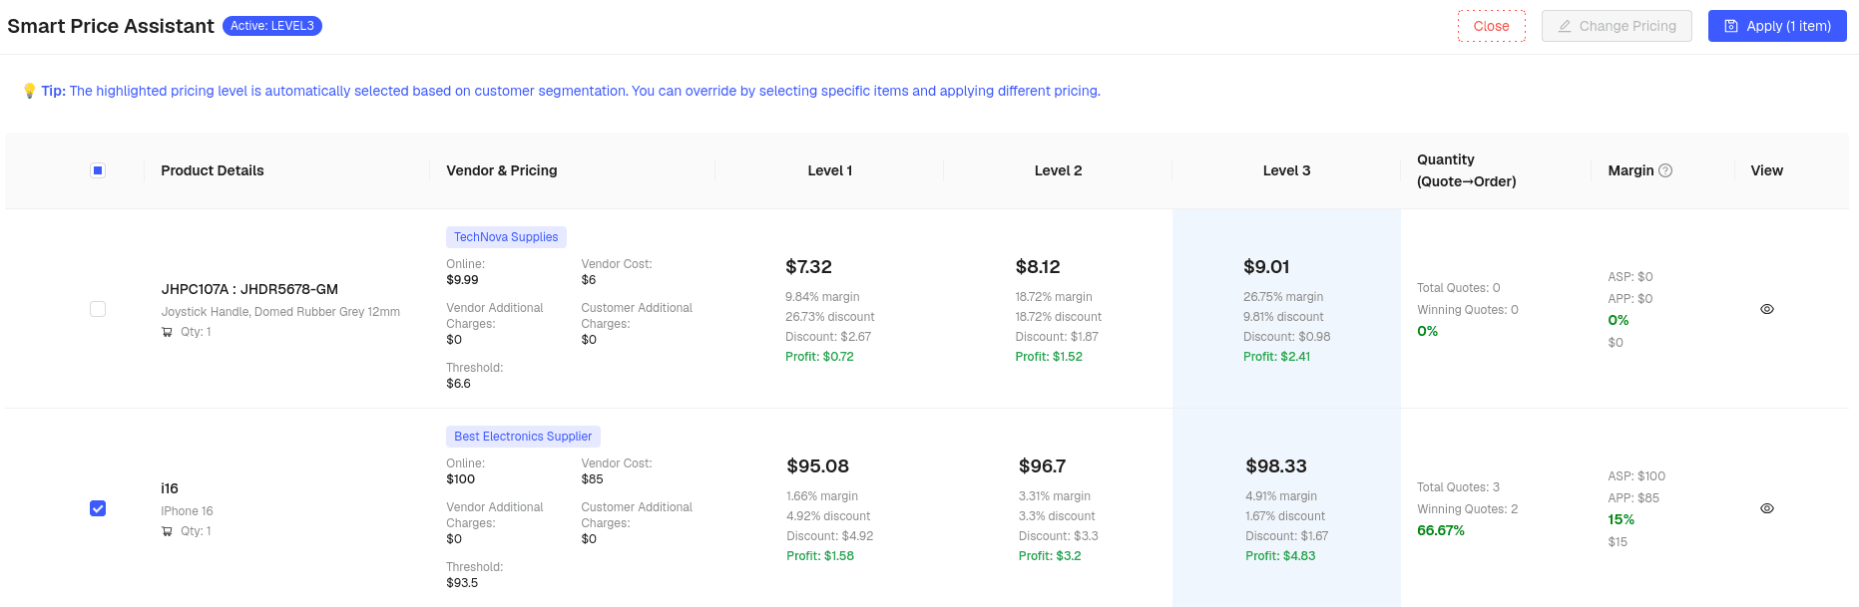This screenshot has height=607, width=1859.
Task: Click the eye icon in JHPC107A row
Action: coord(1766,309)
